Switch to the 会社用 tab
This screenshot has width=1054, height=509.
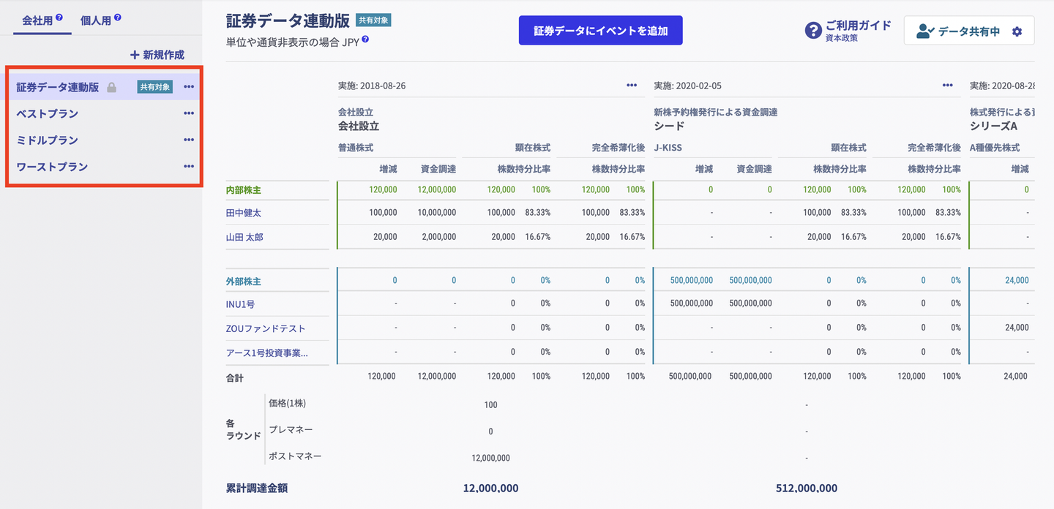click(37, 20)
